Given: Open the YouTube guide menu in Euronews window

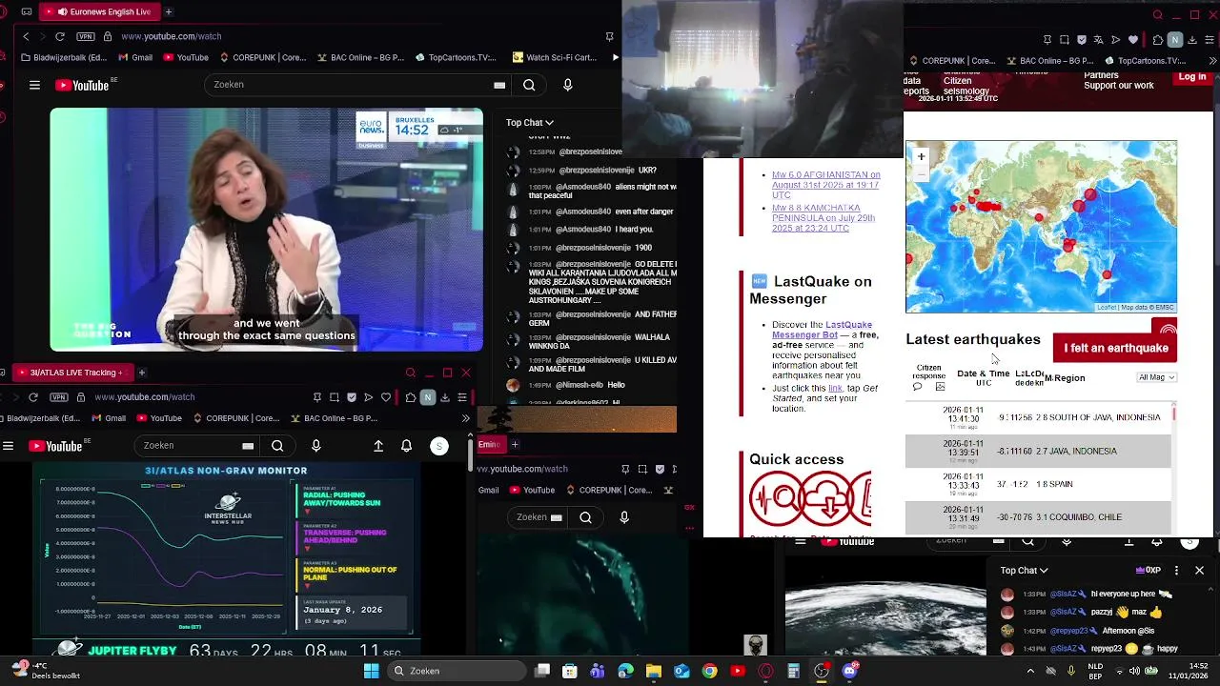Looking at the screenshot, I should pos(34,85).
